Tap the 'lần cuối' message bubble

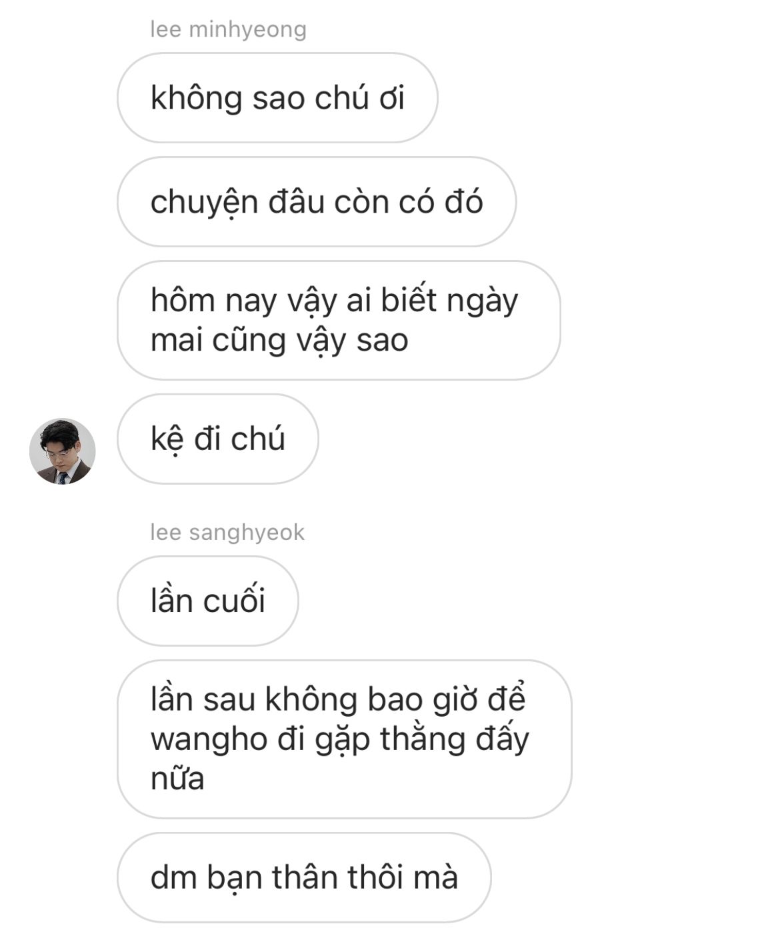point(208,601)
